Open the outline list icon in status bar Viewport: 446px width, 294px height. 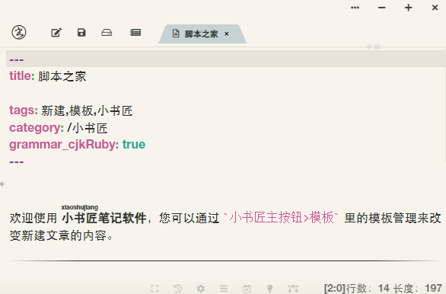[224, 289]
